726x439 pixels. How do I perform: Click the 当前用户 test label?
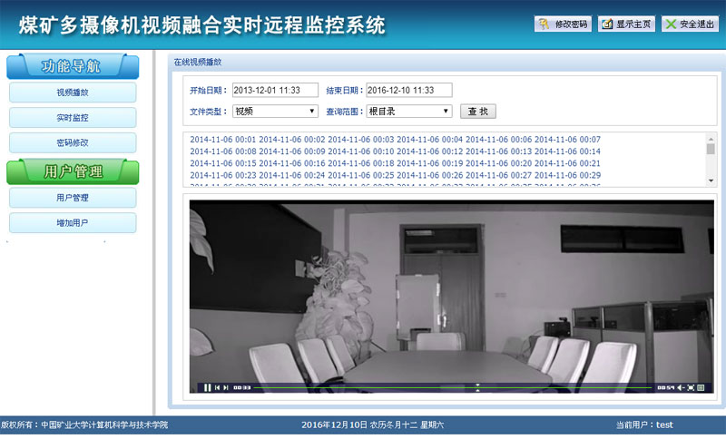tap(644, 424)
